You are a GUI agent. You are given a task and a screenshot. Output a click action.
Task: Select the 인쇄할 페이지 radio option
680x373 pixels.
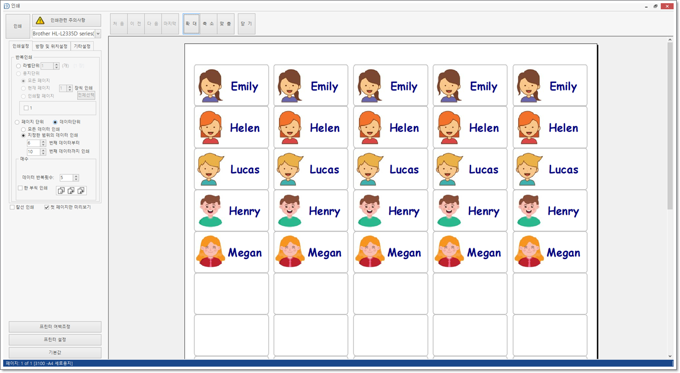(24, 96)
